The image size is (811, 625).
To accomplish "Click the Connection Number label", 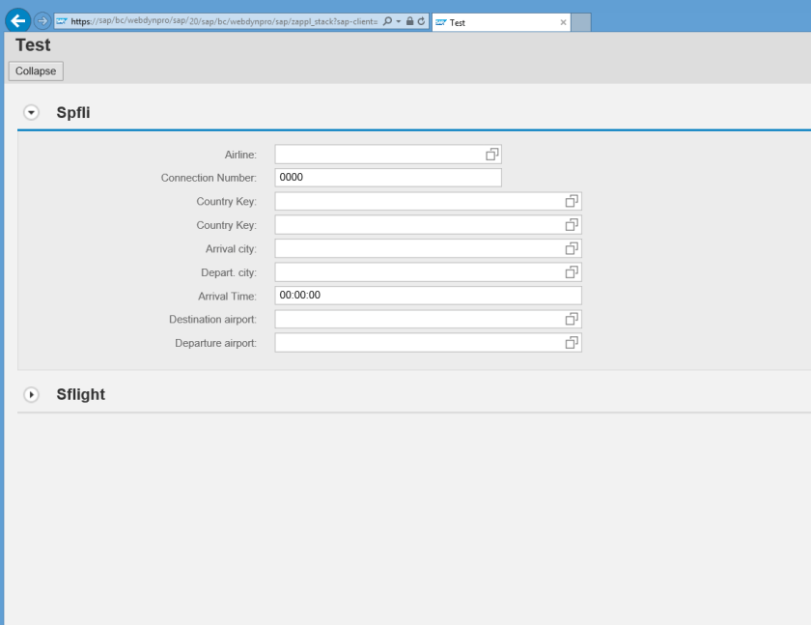I will click(209, 178).
